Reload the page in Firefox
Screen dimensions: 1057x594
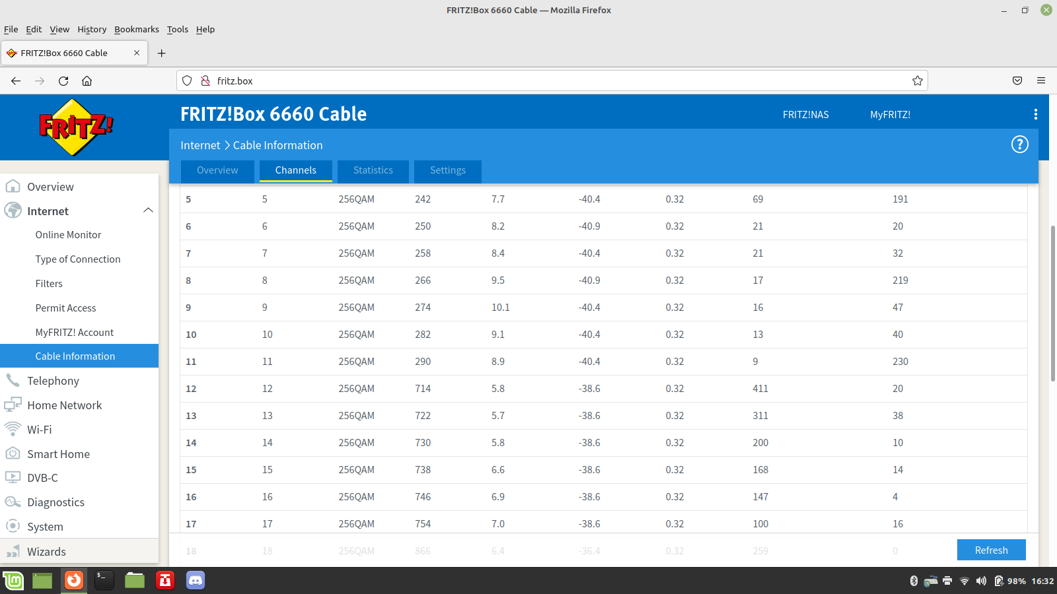63,81
